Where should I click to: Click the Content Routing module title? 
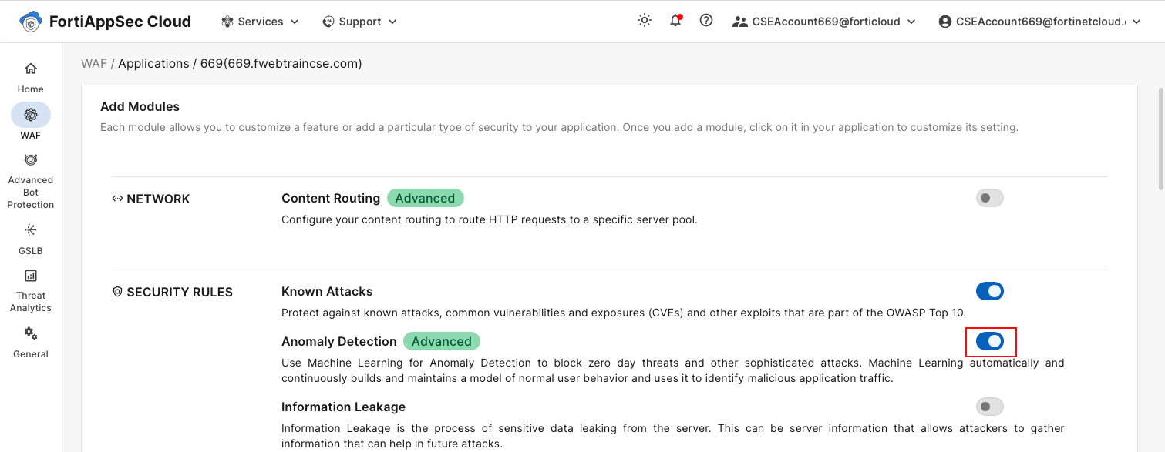coord(331,198)
